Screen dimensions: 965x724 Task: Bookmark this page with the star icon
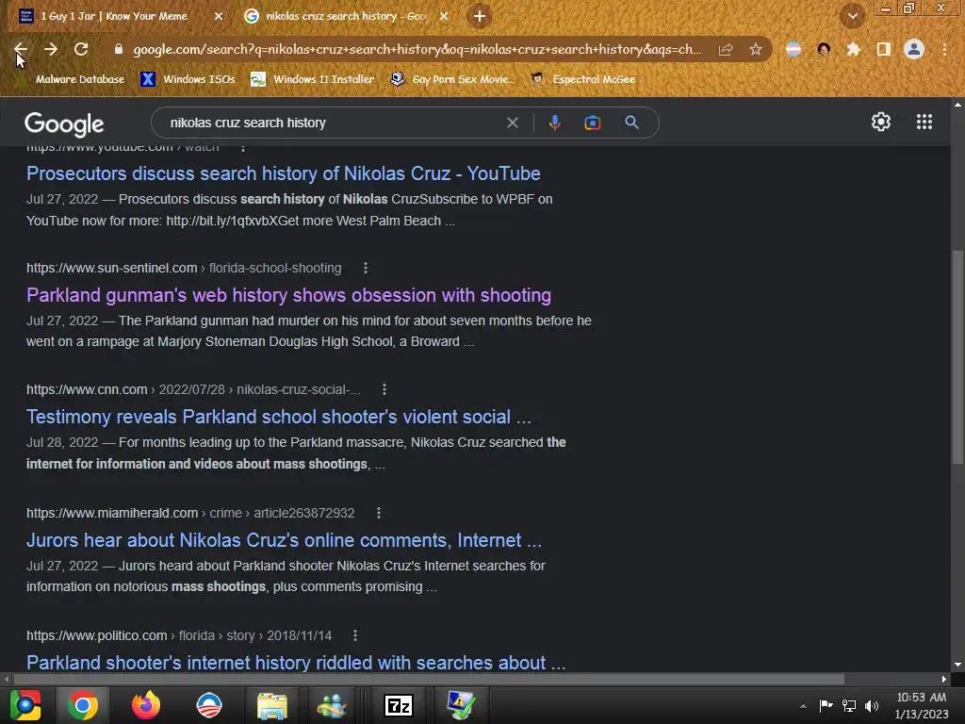[756, 49]
